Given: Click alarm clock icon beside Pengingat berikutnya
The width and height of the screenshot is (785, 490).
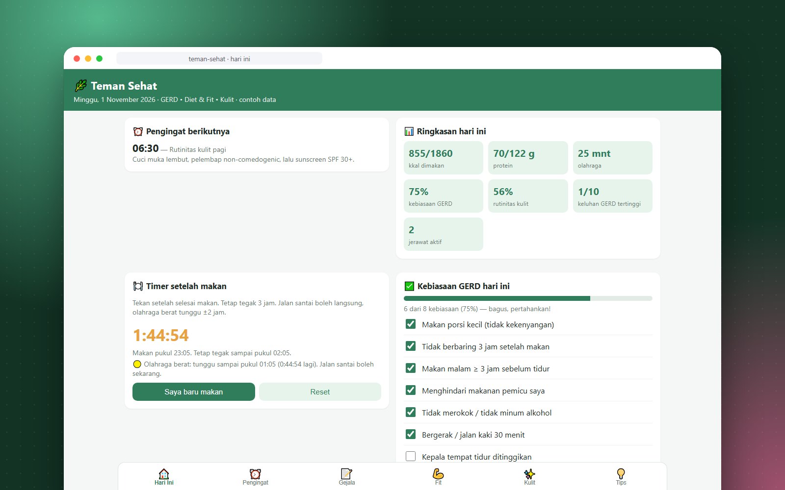Looking at the screenshot, I should pos(138,131).
